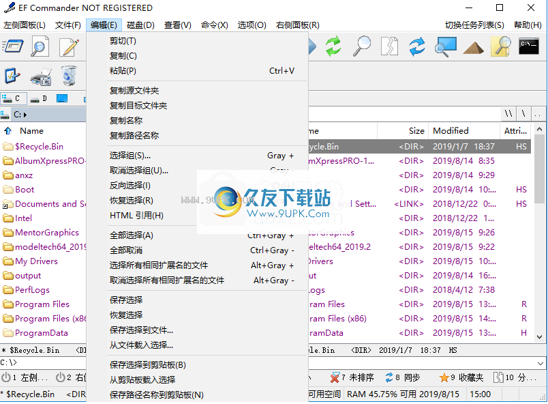Open the quick view toolbar icon
Screen dimensions: 548x404
[13, 46]
